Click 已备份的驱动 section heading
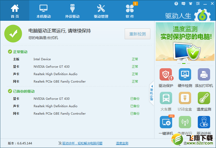 (24, 91)
